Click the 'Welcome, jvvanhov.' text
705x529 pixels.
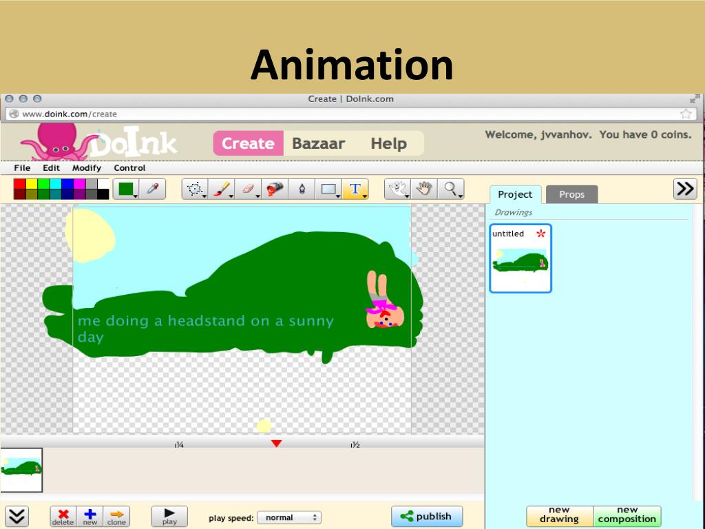538,134
